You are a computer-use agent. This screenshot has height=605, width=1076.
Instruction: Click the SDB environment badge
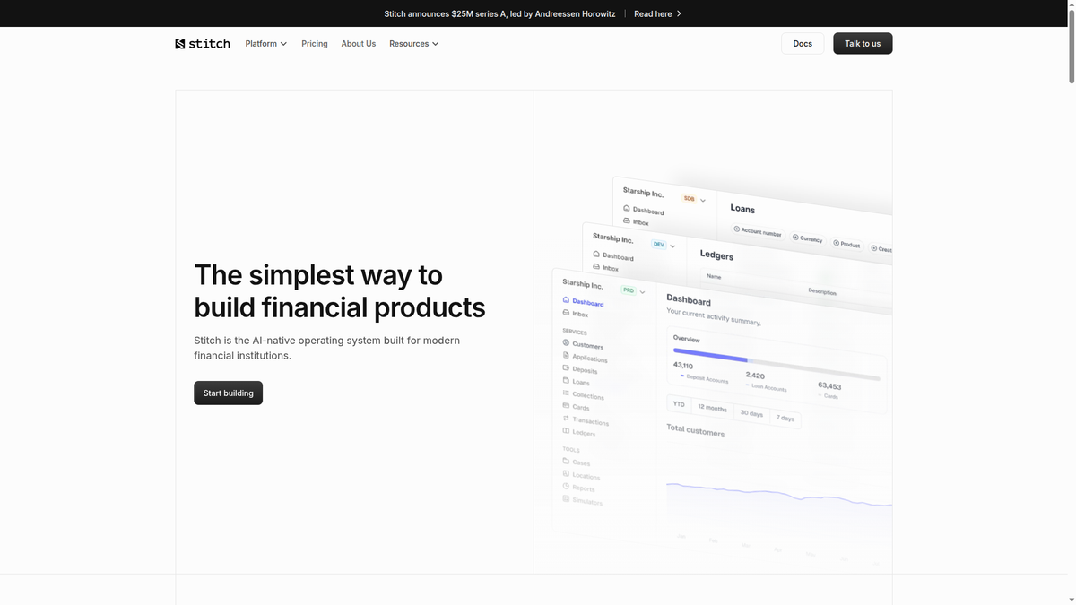pos(689,198)
